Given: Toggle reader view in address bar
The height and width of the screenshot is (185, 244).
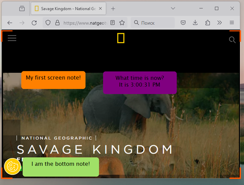Looking at the screenshot, I should [112, 23].
